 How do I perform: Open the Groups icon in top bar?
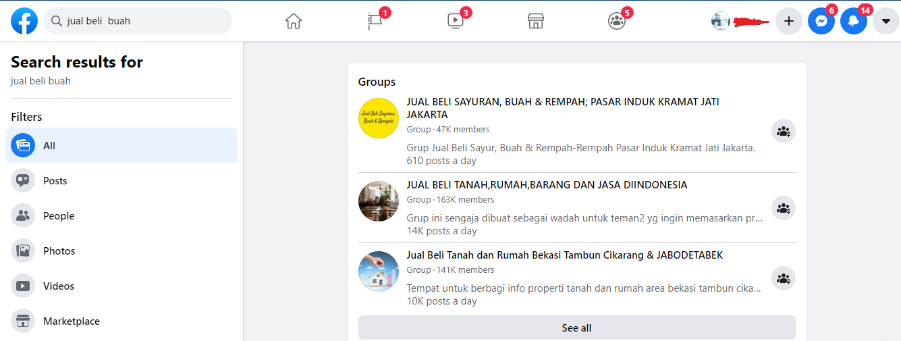point(617,21)
